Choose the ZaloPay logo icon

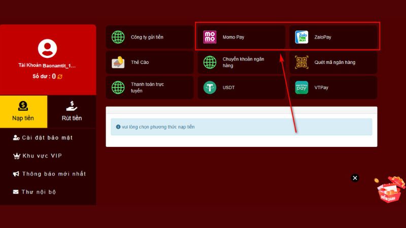[301, 37]
